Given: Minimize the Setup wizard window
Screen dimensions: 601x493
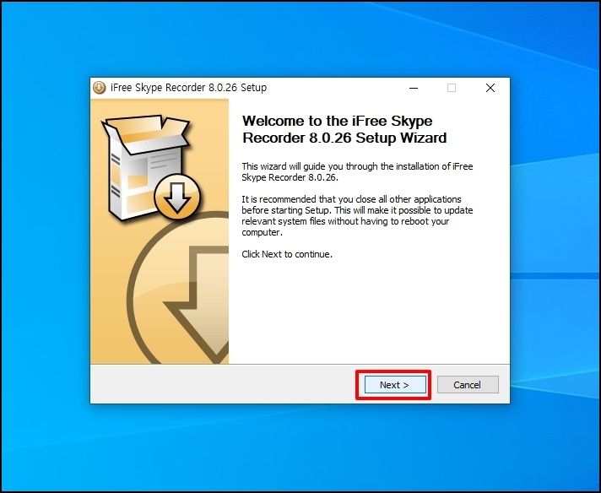Looking at the screenshot, I should point(414,88).
